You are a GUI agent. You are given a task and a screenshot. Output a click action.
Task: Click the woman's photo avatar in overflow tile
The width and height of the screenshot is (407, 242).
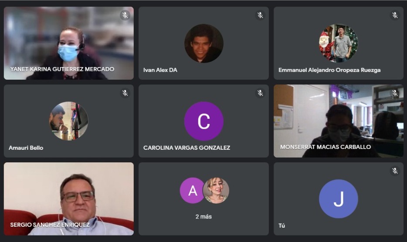coord(216,191)
